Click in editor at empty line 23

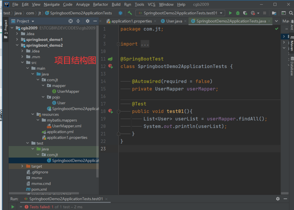coord(200,149)
